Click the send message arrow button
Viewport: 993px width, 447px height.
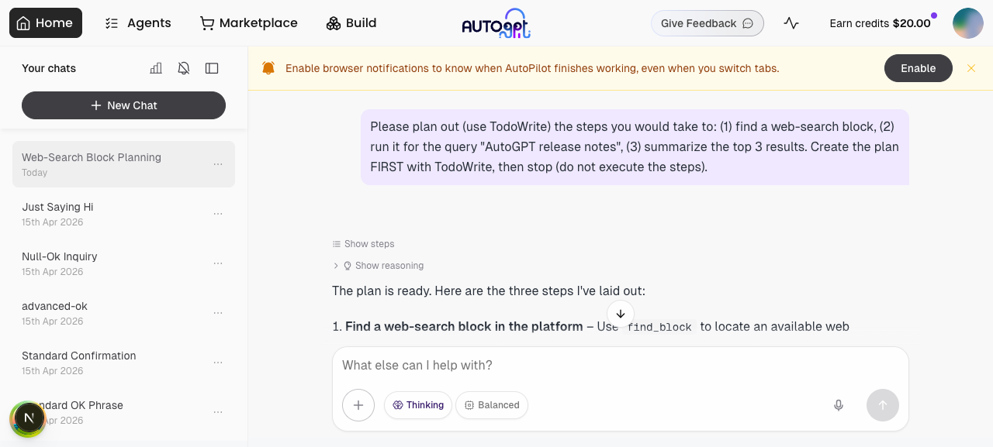883,405
